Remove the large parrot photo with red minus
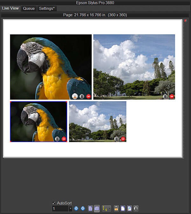The image size is (191, 214). (x=88, y=96)
